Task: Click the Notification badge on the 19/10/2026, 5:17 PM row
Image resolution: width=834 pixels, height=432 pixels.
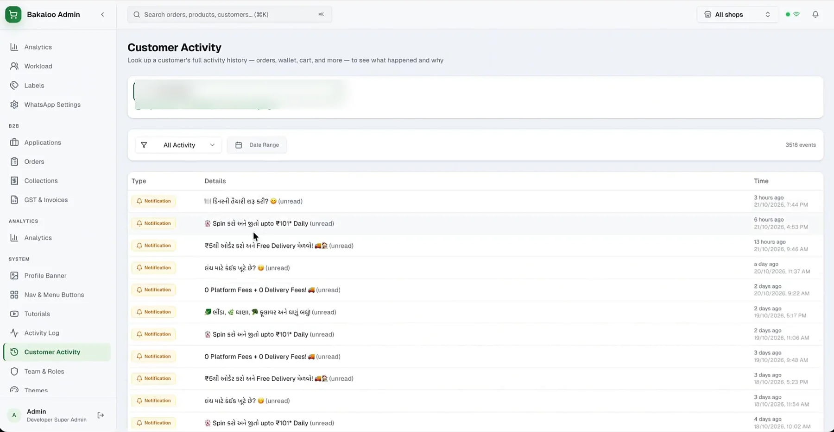Action: coord(153,312)
